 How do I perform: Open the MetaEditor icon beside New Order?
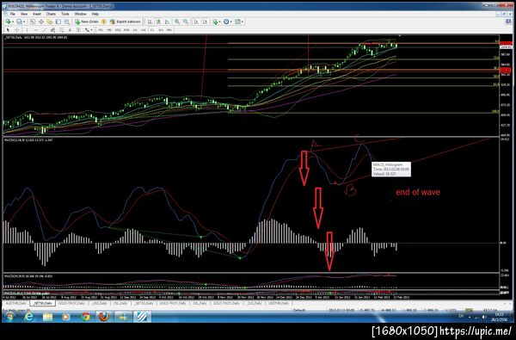(x=104, y=22)
